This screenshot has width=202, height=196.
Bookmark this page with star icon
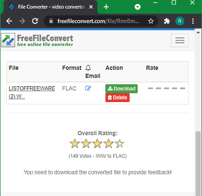151,21
